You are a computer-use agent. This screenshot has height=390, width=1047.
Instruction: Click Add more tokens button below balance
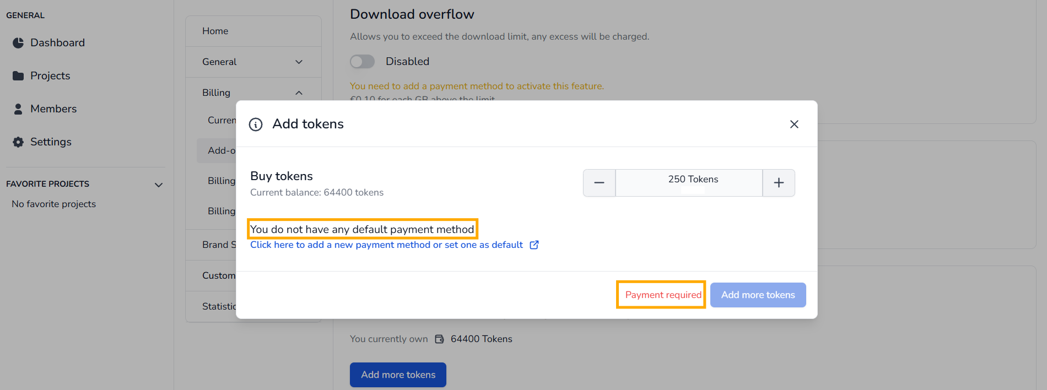[x=398, y=375]
